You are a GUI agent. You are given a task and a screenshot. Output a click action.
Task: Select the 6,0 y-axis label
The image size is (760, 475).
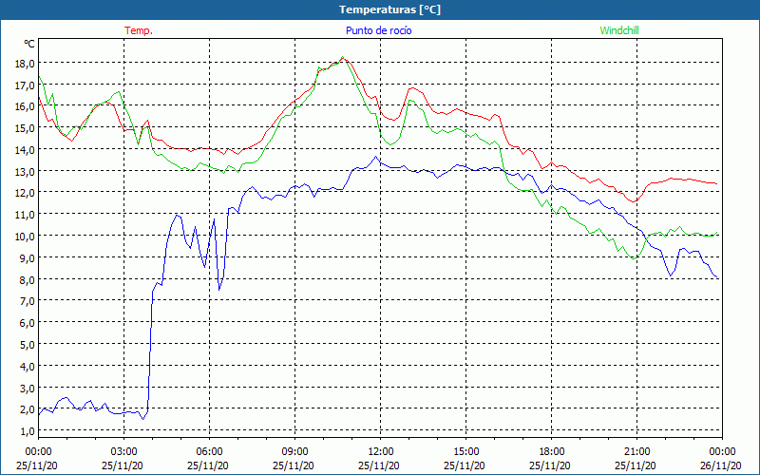click(x=28, y=323)
